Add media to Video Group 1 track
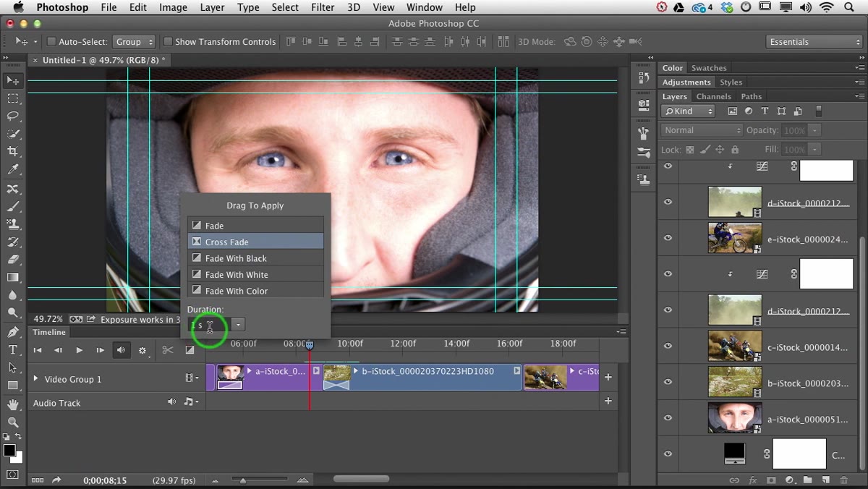 coord(608,377)
